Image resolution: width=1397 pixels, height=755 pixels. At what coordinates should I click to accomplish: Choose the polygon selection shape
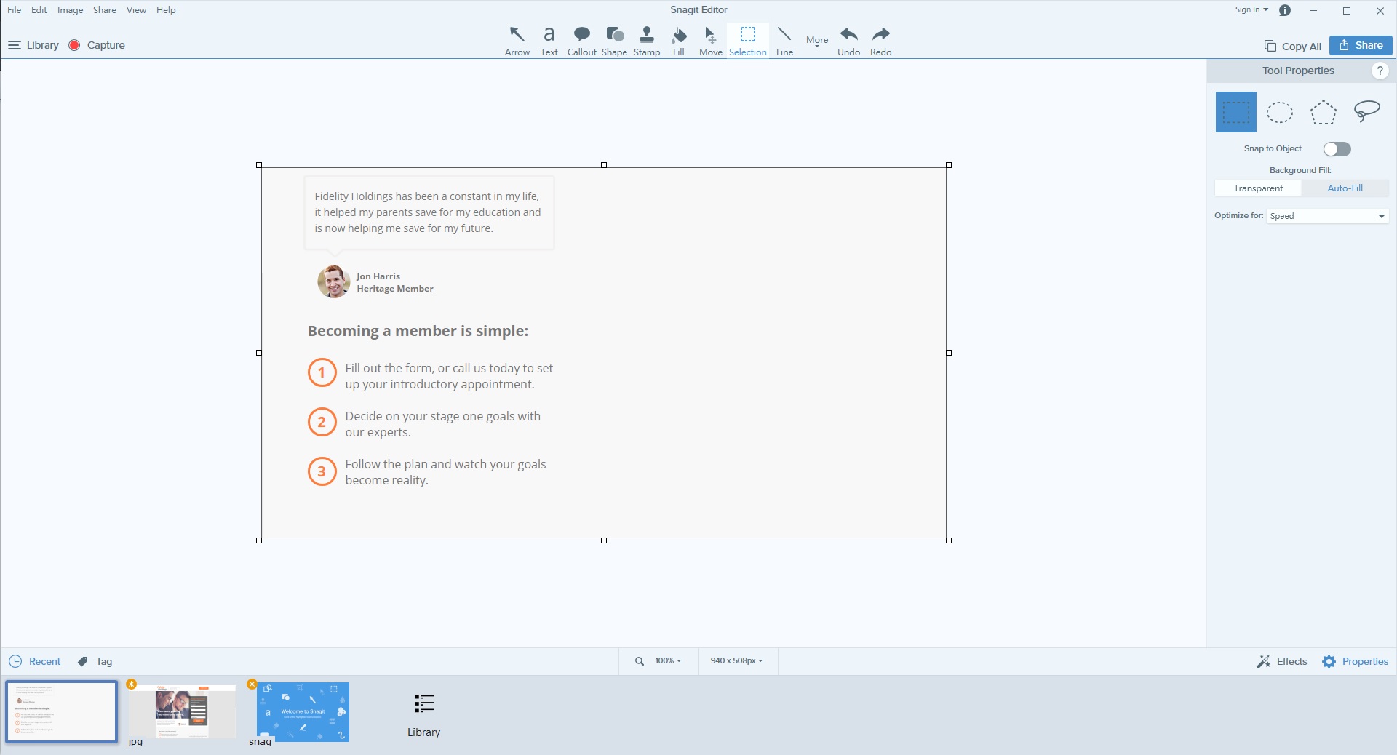pos(1323,112)
